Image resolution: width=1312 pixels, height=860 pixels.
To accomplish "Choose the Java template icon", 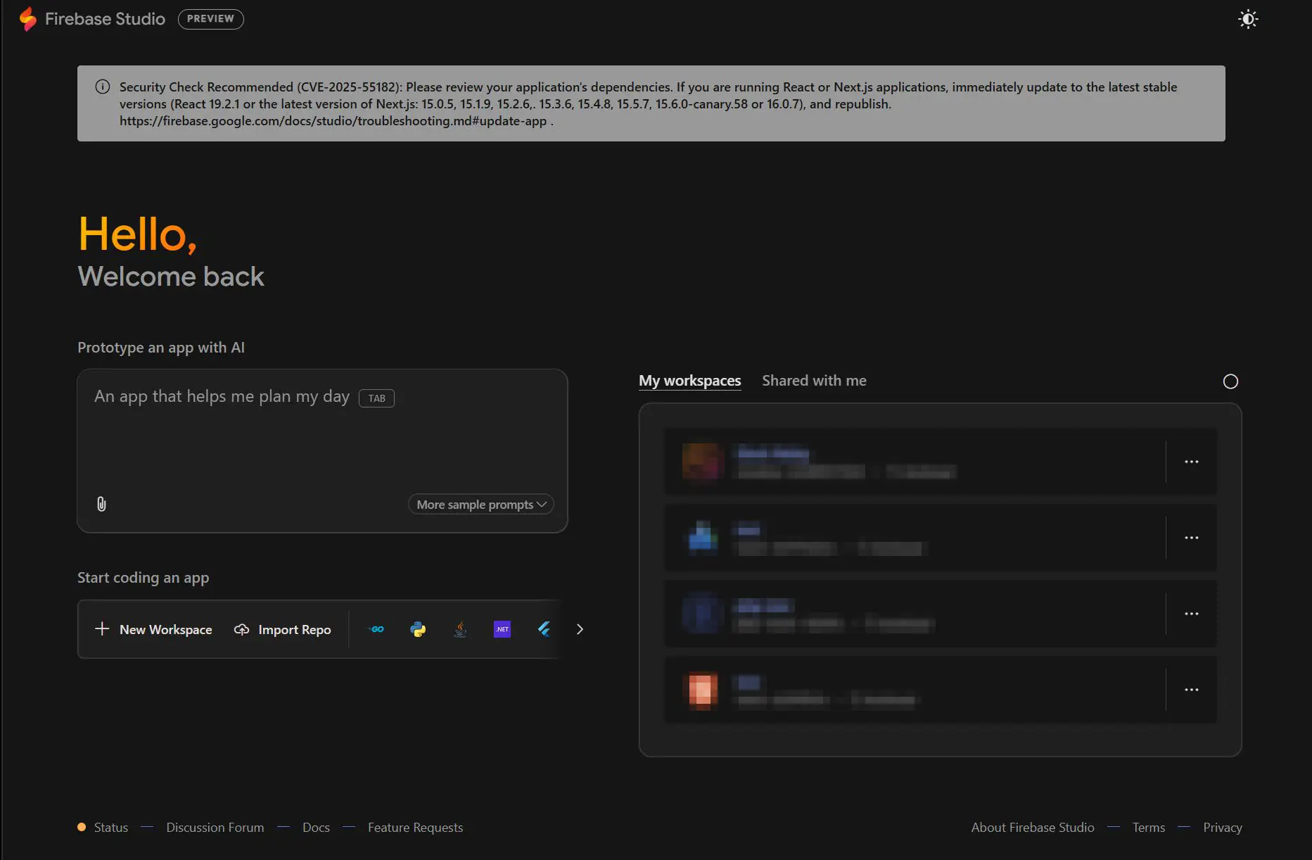I will point(460,629).
